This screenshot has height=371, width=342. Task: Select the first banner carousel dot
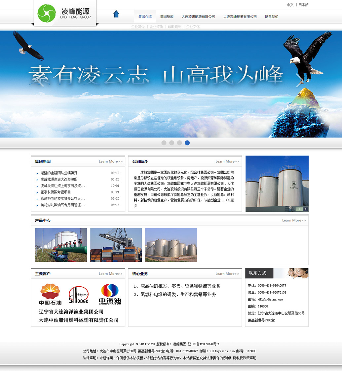tap(164, 143)
